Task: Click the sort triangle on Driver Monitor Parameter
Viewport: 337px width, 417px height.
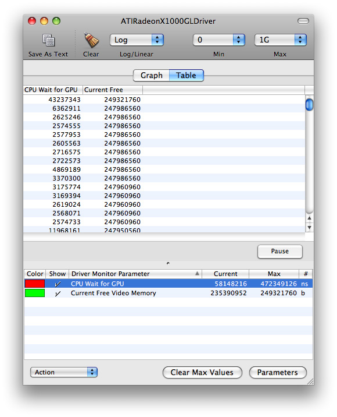Action: [x=197, y=273]
